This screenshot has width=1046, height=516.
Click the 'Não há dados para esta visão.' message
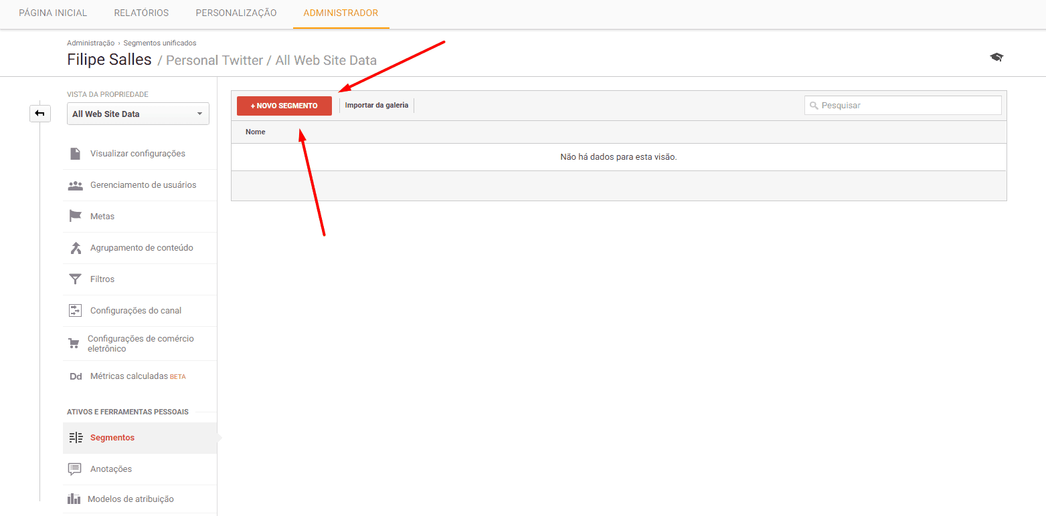pyautogui.click(x=618, y=157)
